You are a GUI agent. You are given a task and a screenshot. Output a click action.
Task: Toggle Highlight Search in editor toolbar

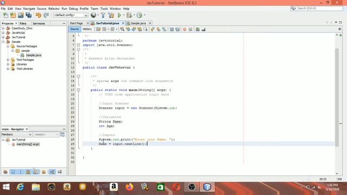(x=139, y=29)
